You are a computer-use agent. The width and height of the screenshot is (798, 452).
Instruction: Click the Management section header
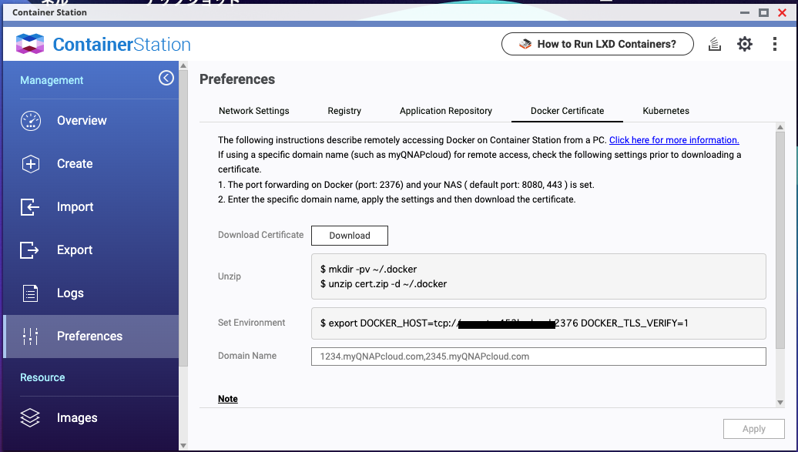[x=52, y=80]
